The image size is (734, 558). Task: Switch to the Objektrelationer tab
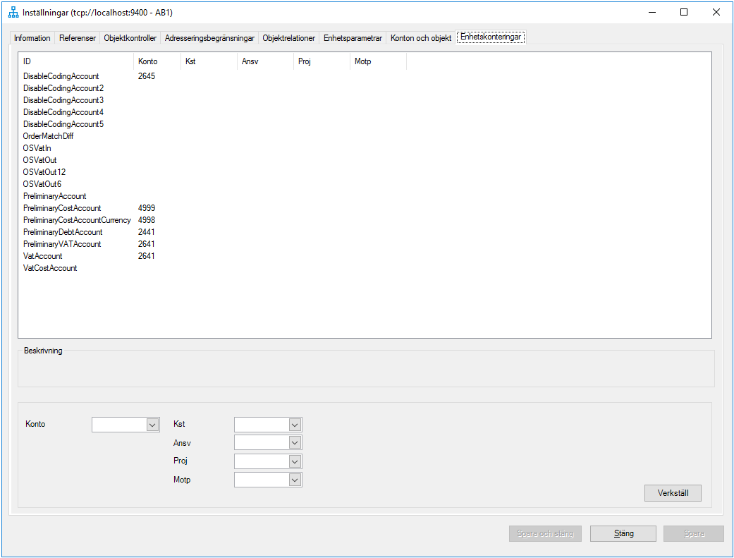pyautogui.click(x=288, y=38)
